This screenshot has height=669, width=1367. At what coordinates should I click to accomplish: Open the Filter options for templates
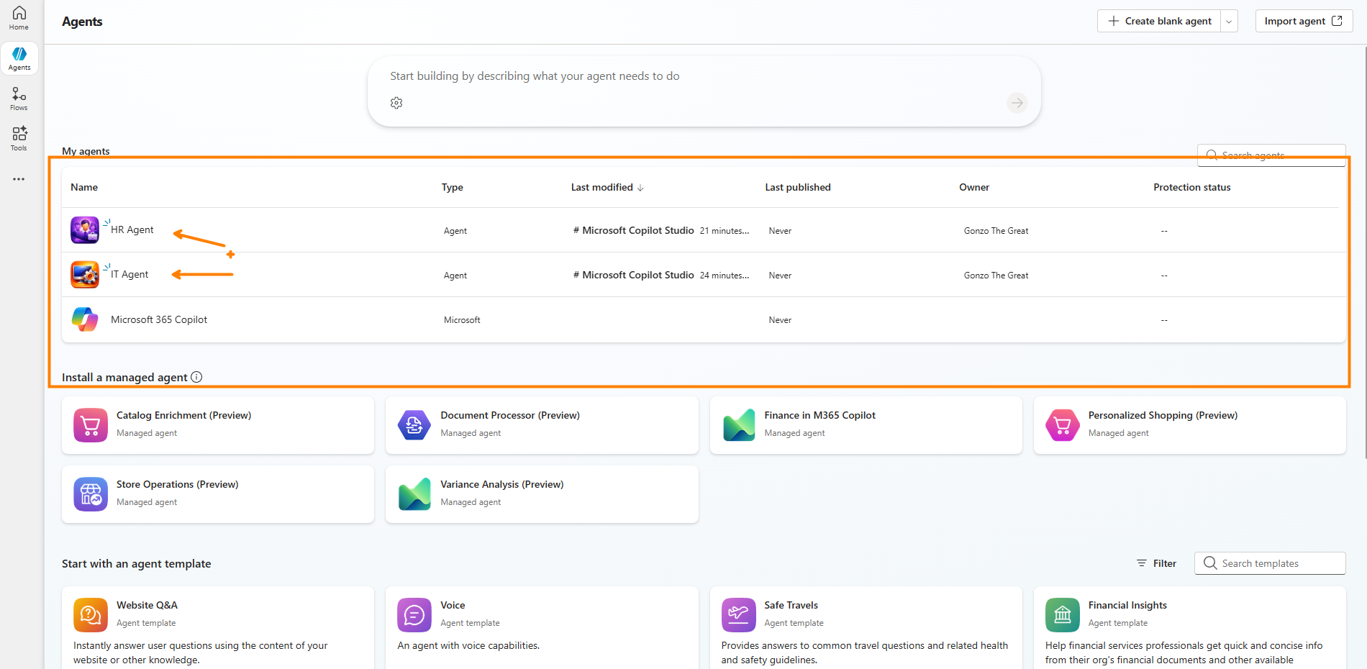point(1156,563)
